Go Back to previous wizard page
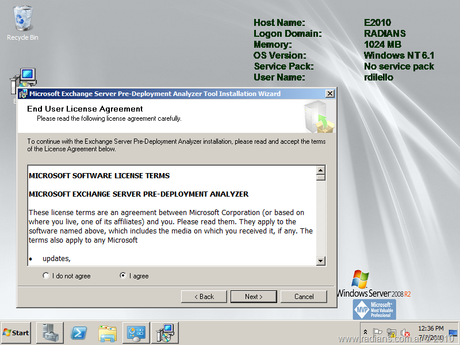Image resolution: width=460 pixels, height=345 pixels. [x=204, y=297]
